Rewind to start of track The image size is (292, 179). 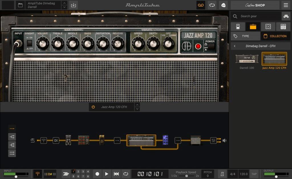(116, 174)
